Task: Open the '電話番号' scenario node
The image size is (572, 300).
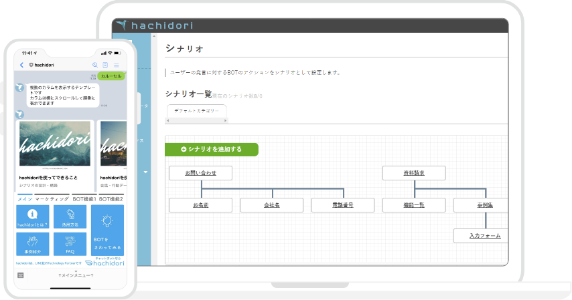Action: coord(343,205)
